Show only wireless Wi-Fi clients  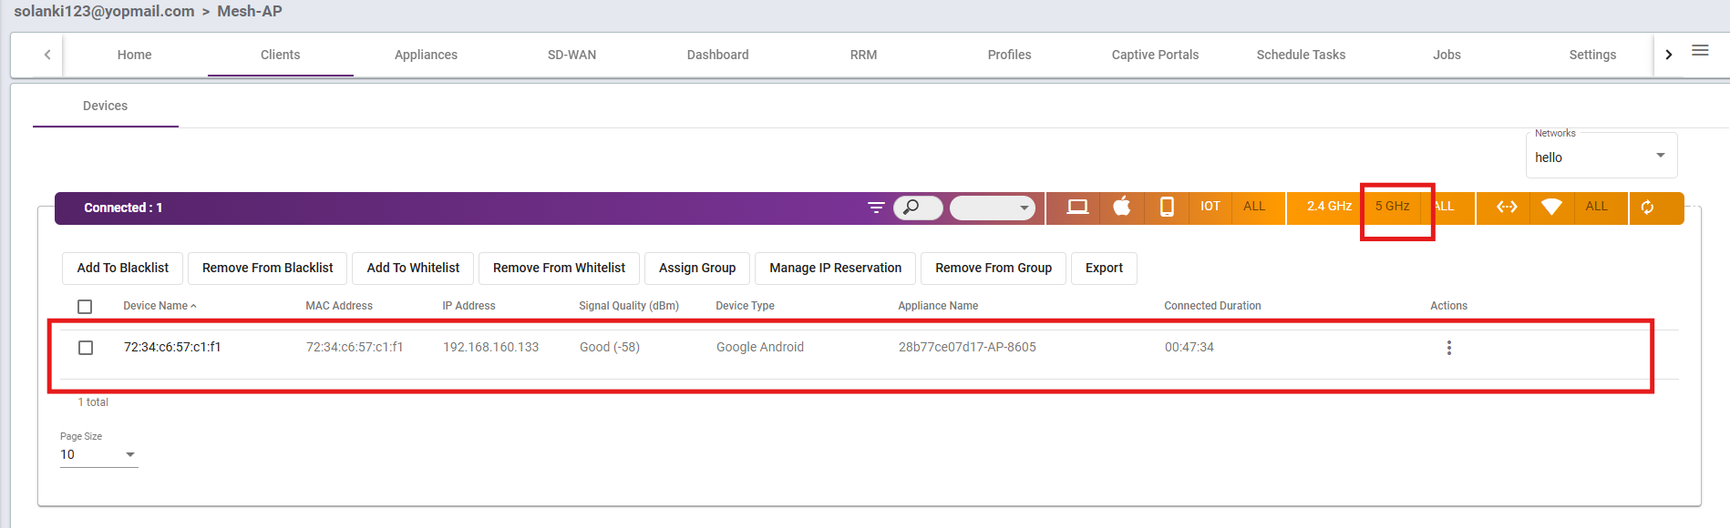pyautogui.click(x=1551, y=207)
